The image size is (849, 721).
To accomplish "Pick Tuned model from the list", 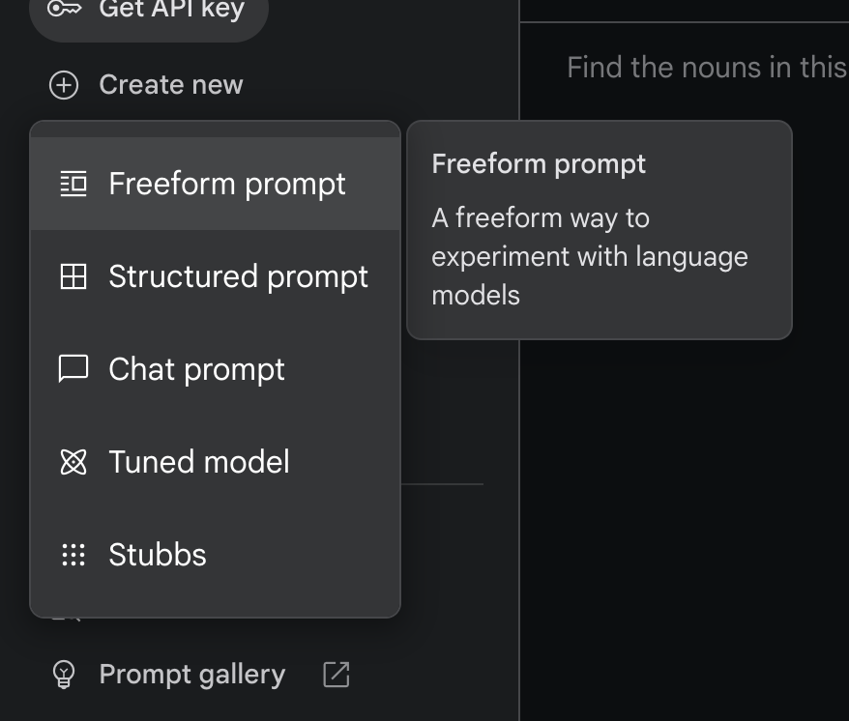I will [x=198, y=462].
